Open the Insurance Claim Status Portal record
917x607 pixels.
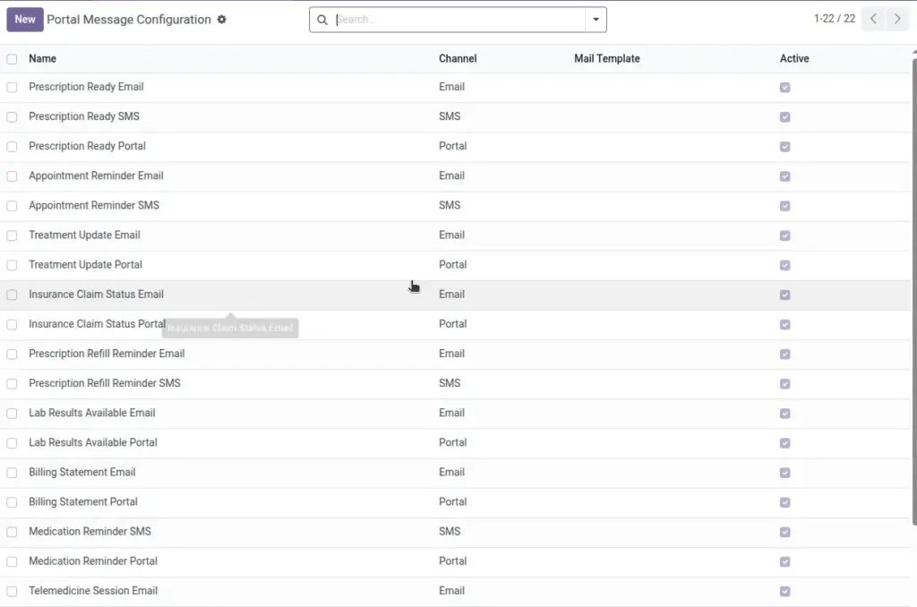[x=97, y=324]
